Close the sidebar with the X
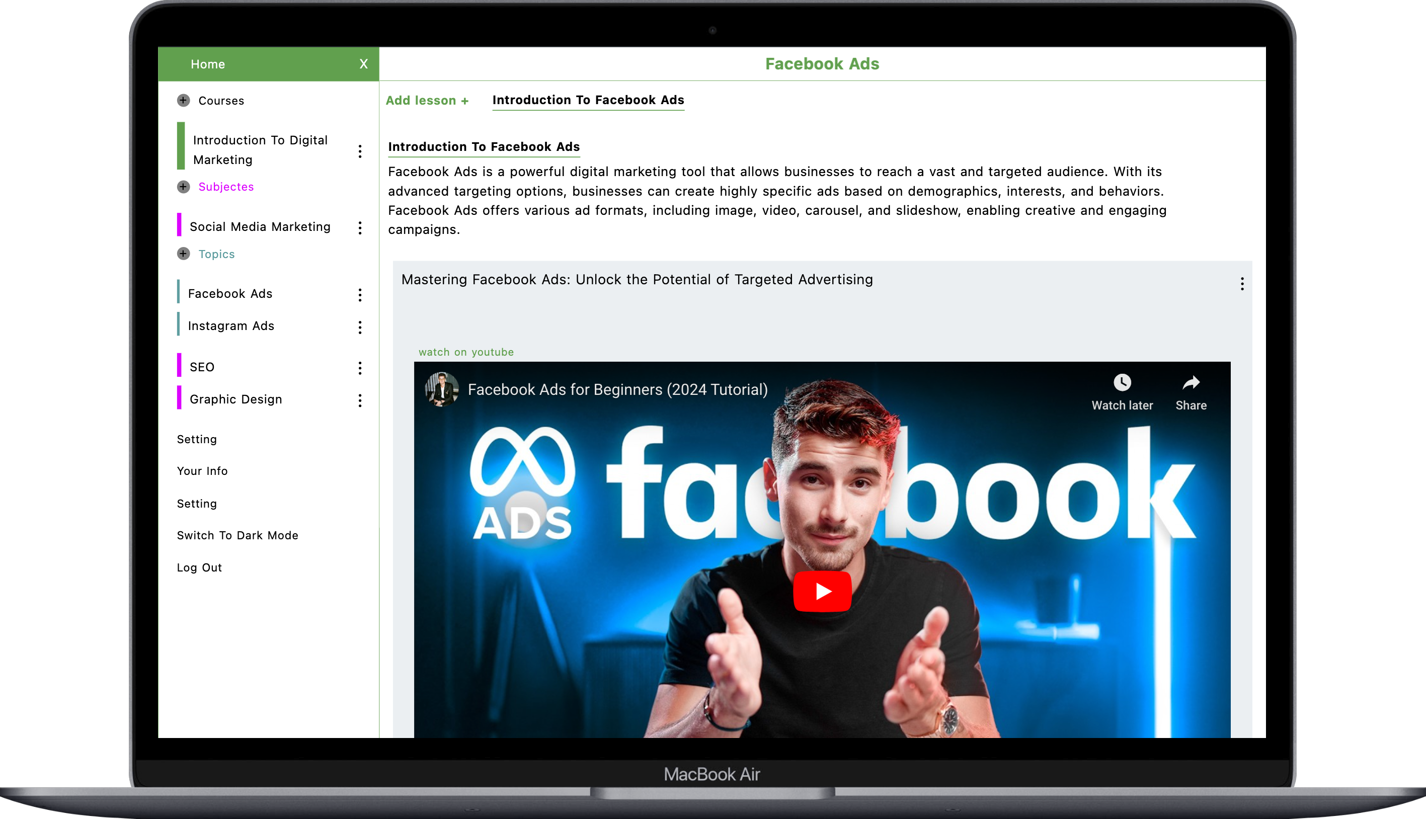 (x=364, y=64)
